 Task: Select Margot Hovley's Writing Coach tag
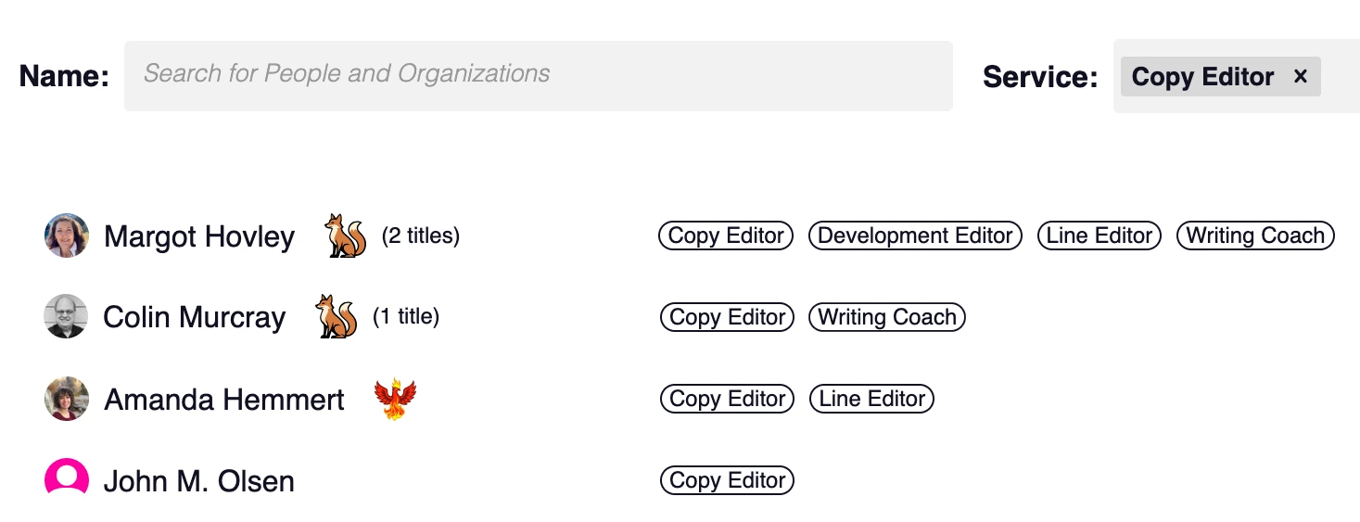1255,236
